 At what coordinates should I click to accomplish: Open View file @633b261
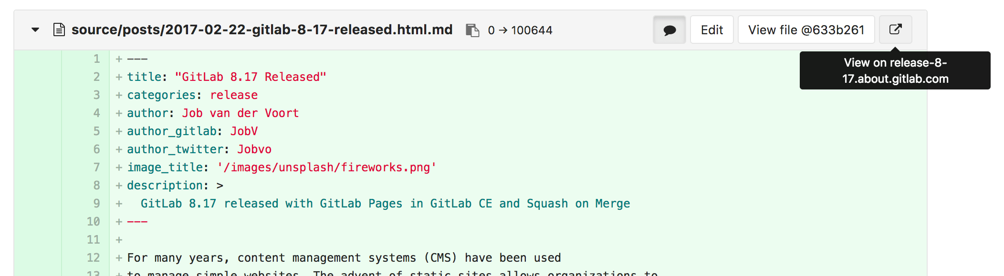click(806, 30)
